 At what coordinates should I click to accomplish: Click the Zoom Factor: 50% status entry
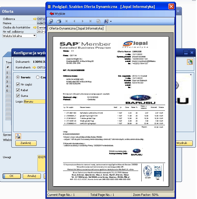click(x=146, y=195)
